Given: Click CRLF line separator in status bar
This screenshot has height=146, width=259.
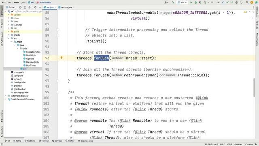Looking at the screenshot, I should (x=222, y=144).
